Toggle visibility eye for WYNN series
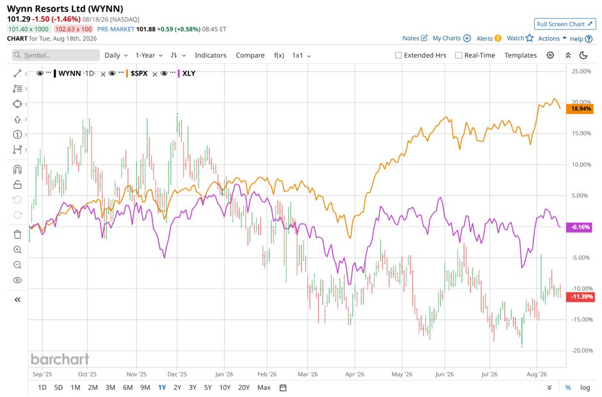Viewport: 602px width, 397px height. [x=40, y=74]
